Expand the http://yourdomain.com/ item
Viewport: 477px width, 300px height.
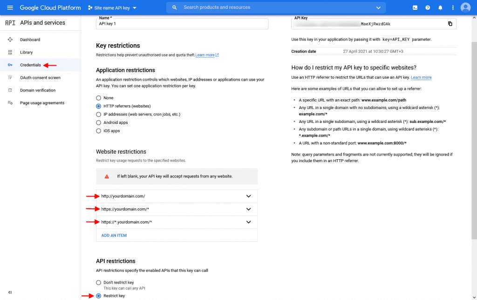[249, 196]
